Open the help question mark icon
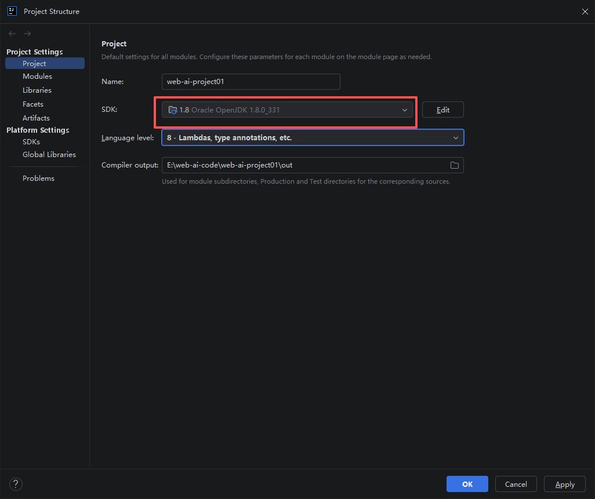Viewport: 595px width, 499px height. click(16, 484)
